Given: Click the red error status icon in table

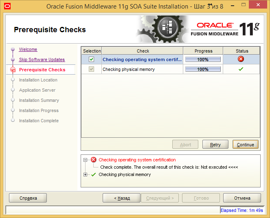Looking at the screenshot, I should (241, 59).
